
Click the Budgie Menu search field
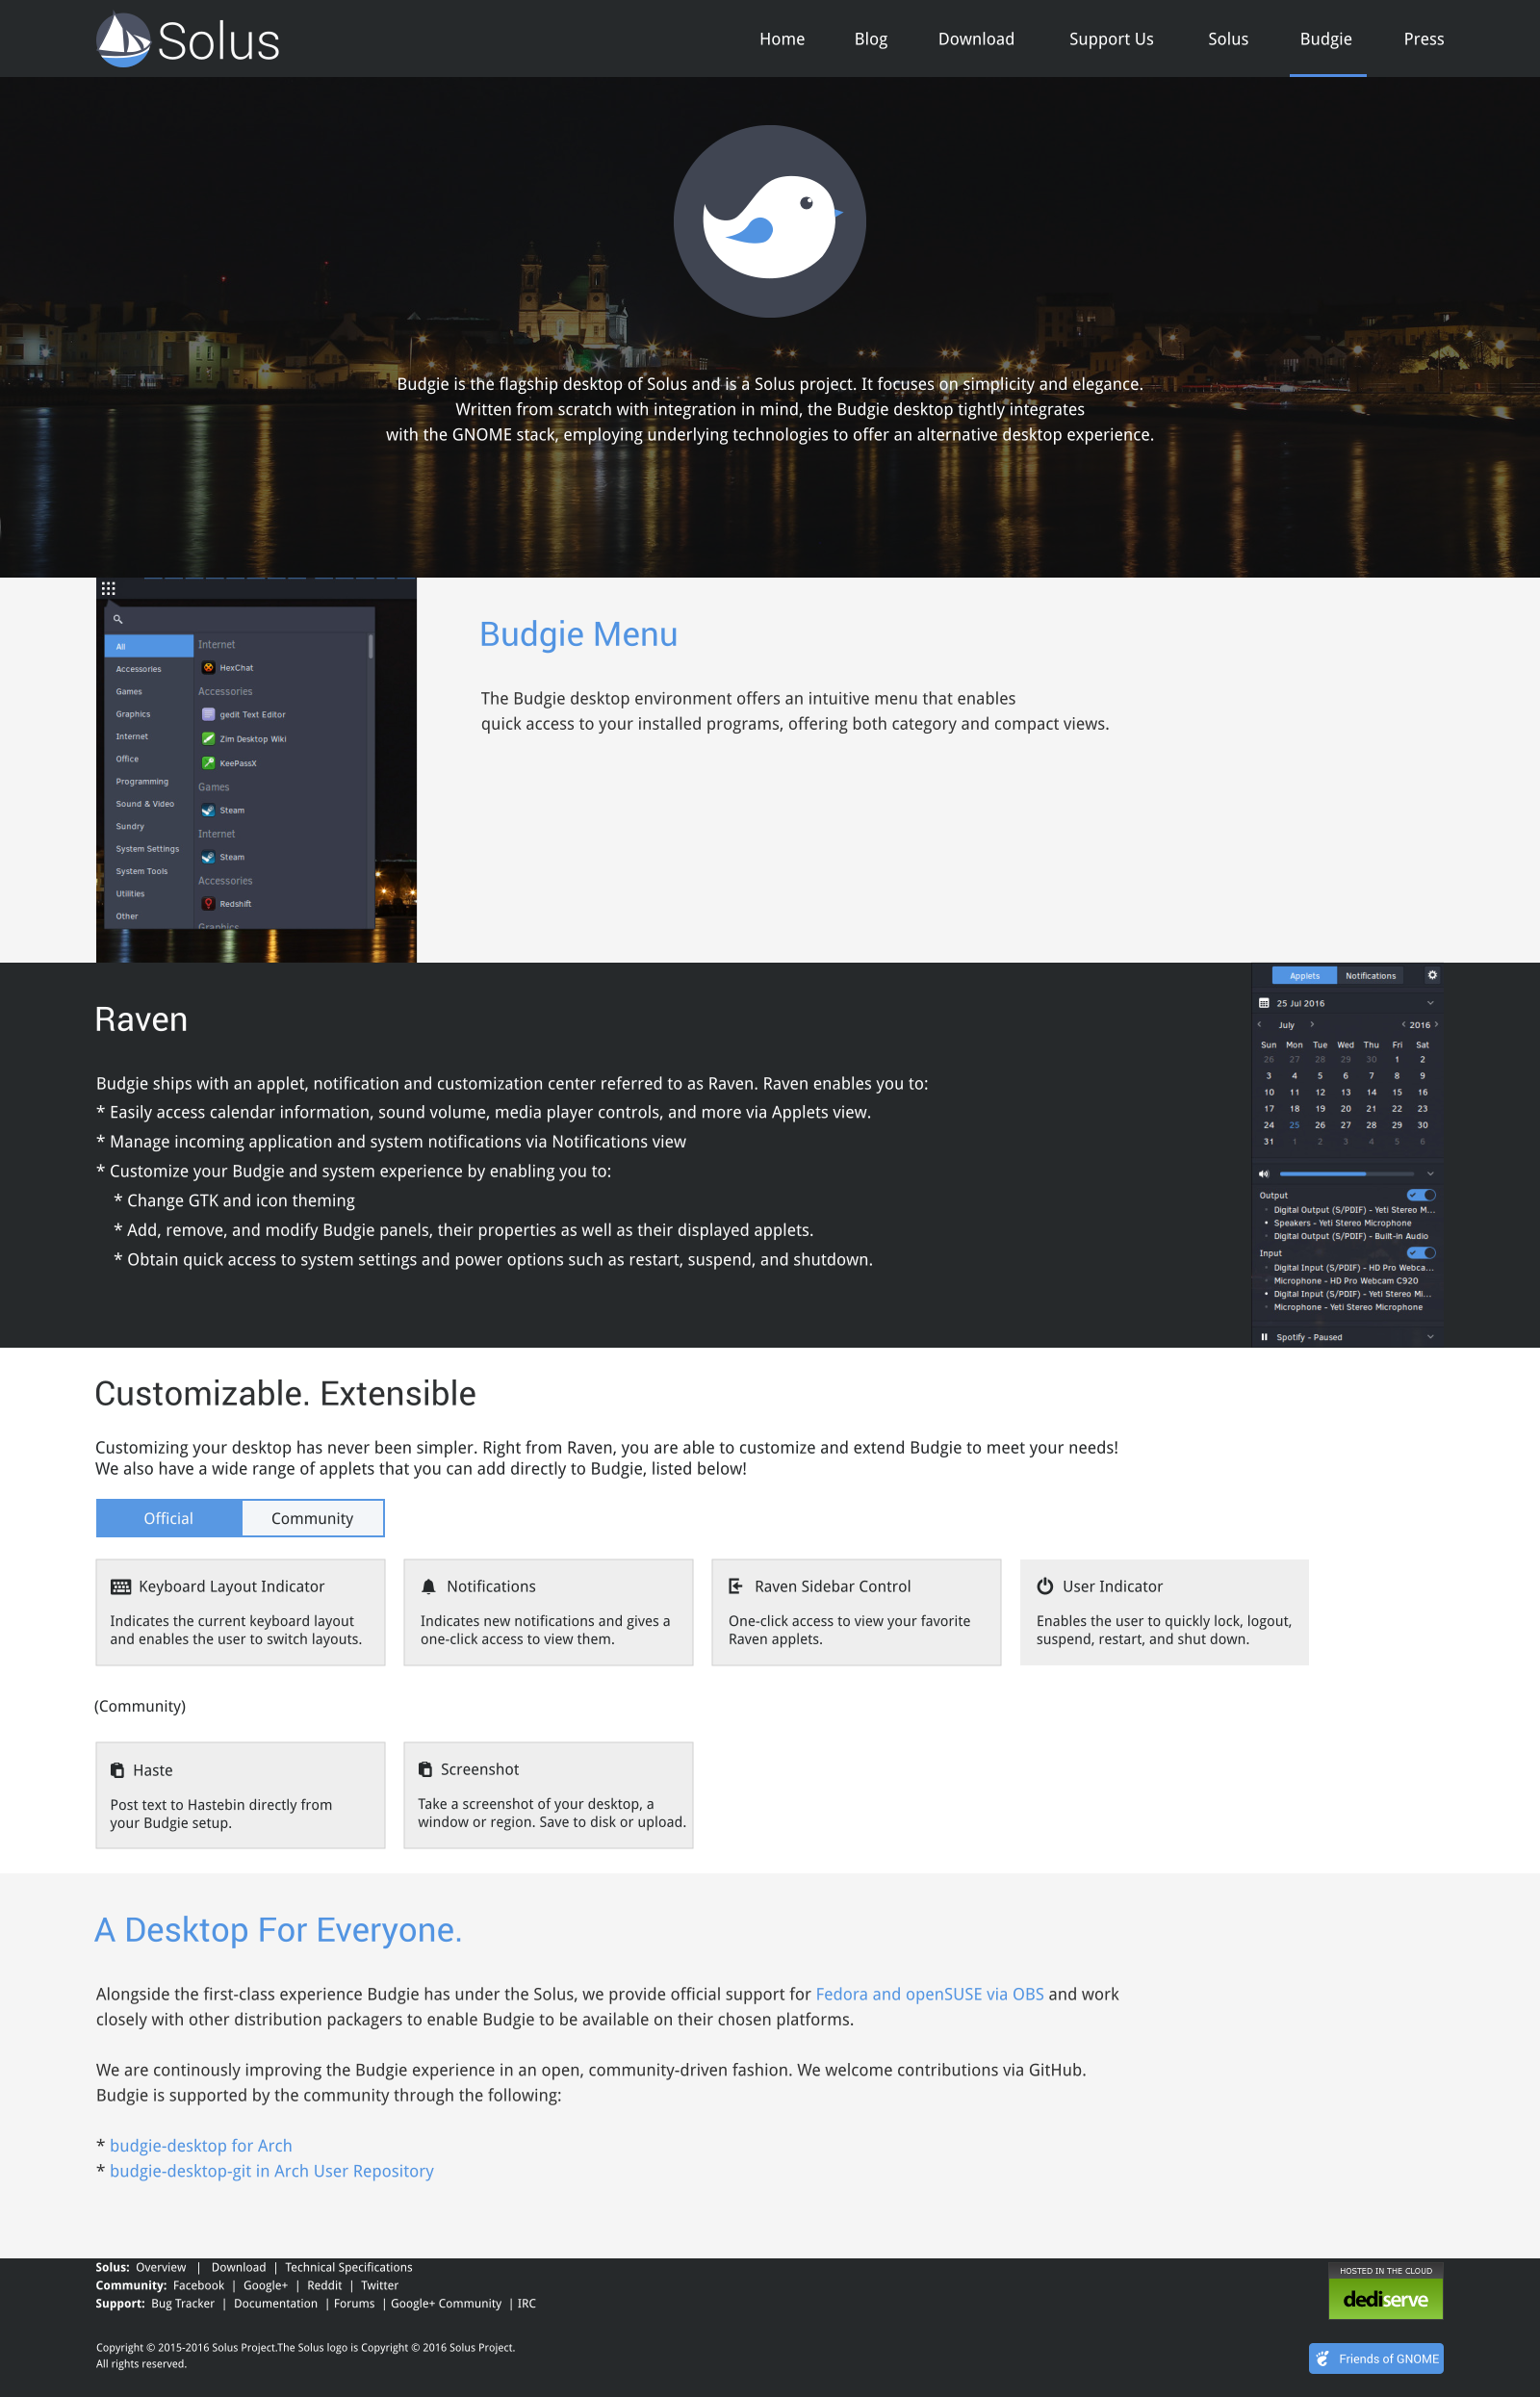click(x=240, y=619)
